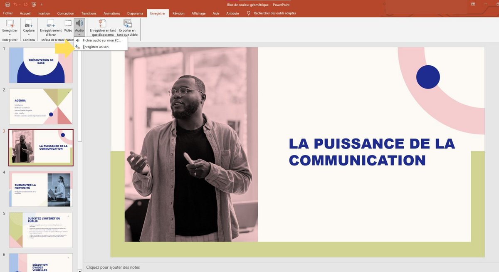Click Exporter en tant que vidéo
Screen dimensions: 499x272
coord(127,27)
